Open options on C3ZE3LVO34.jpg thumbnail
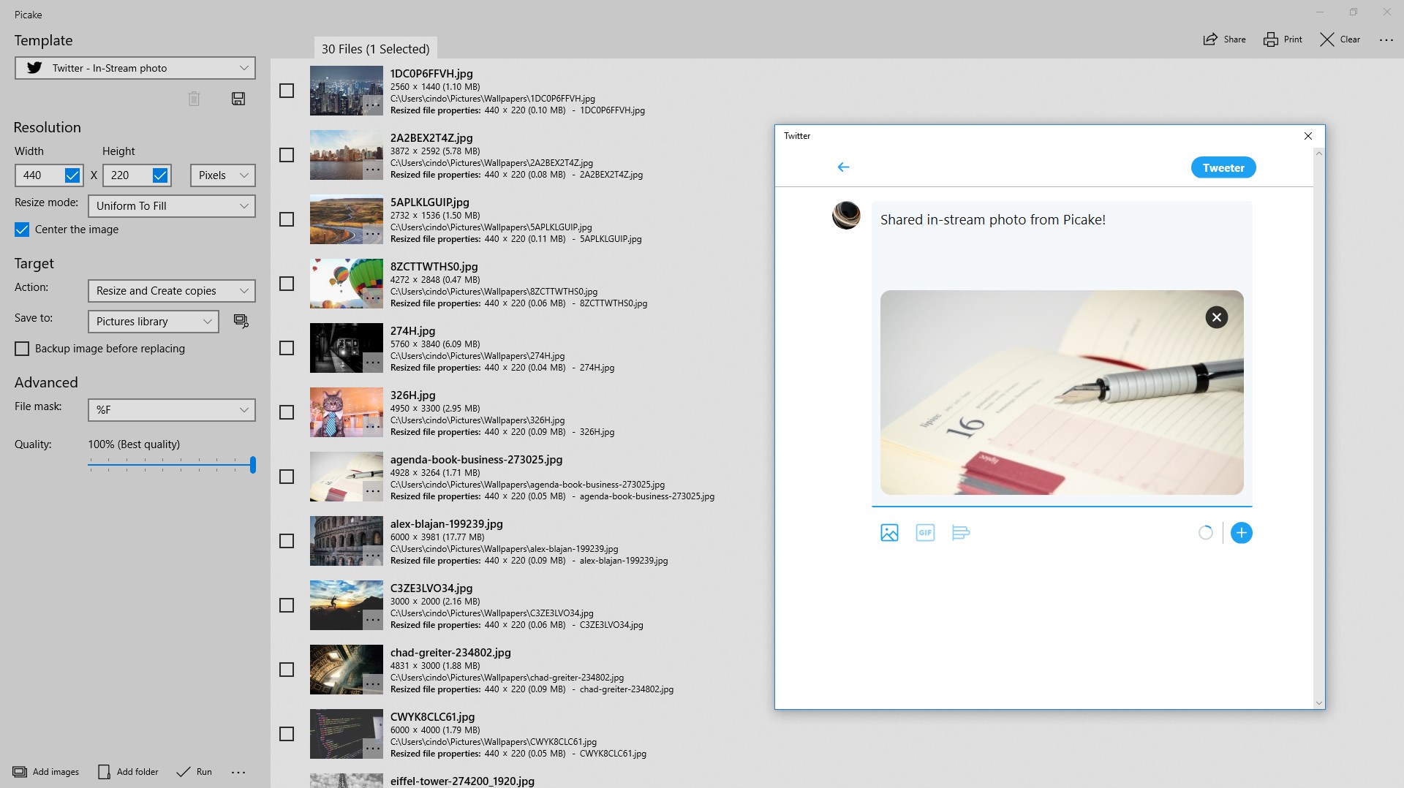Screen dimensions: 1404x788 click(373, 620)
